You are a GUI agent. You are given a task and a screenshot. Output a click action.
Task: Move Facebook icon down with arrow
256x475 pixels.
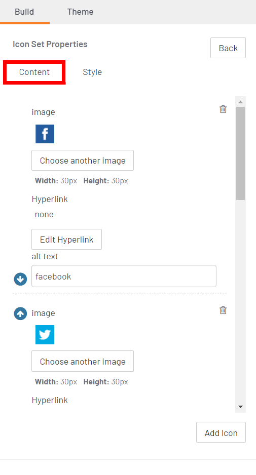point(20,279)
